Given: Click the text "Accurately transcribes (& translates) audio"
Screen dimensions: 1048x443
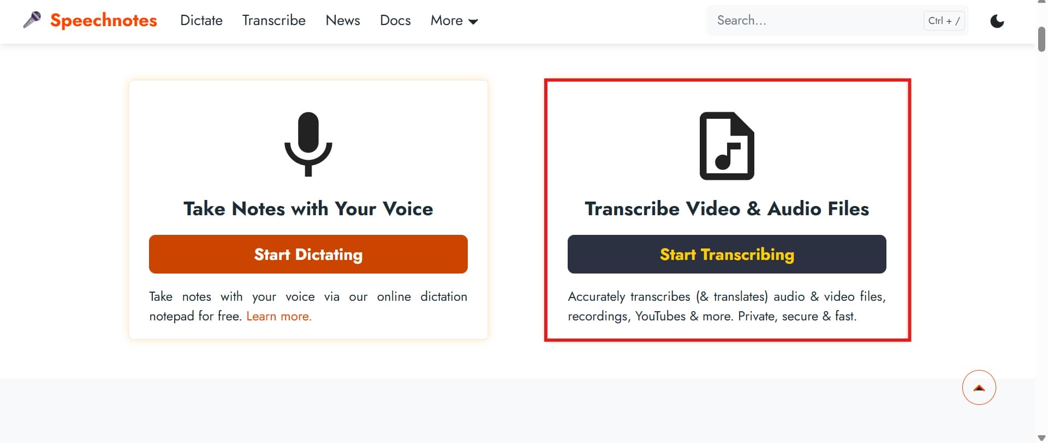Looking at the screenshot, I should (686, 297).
